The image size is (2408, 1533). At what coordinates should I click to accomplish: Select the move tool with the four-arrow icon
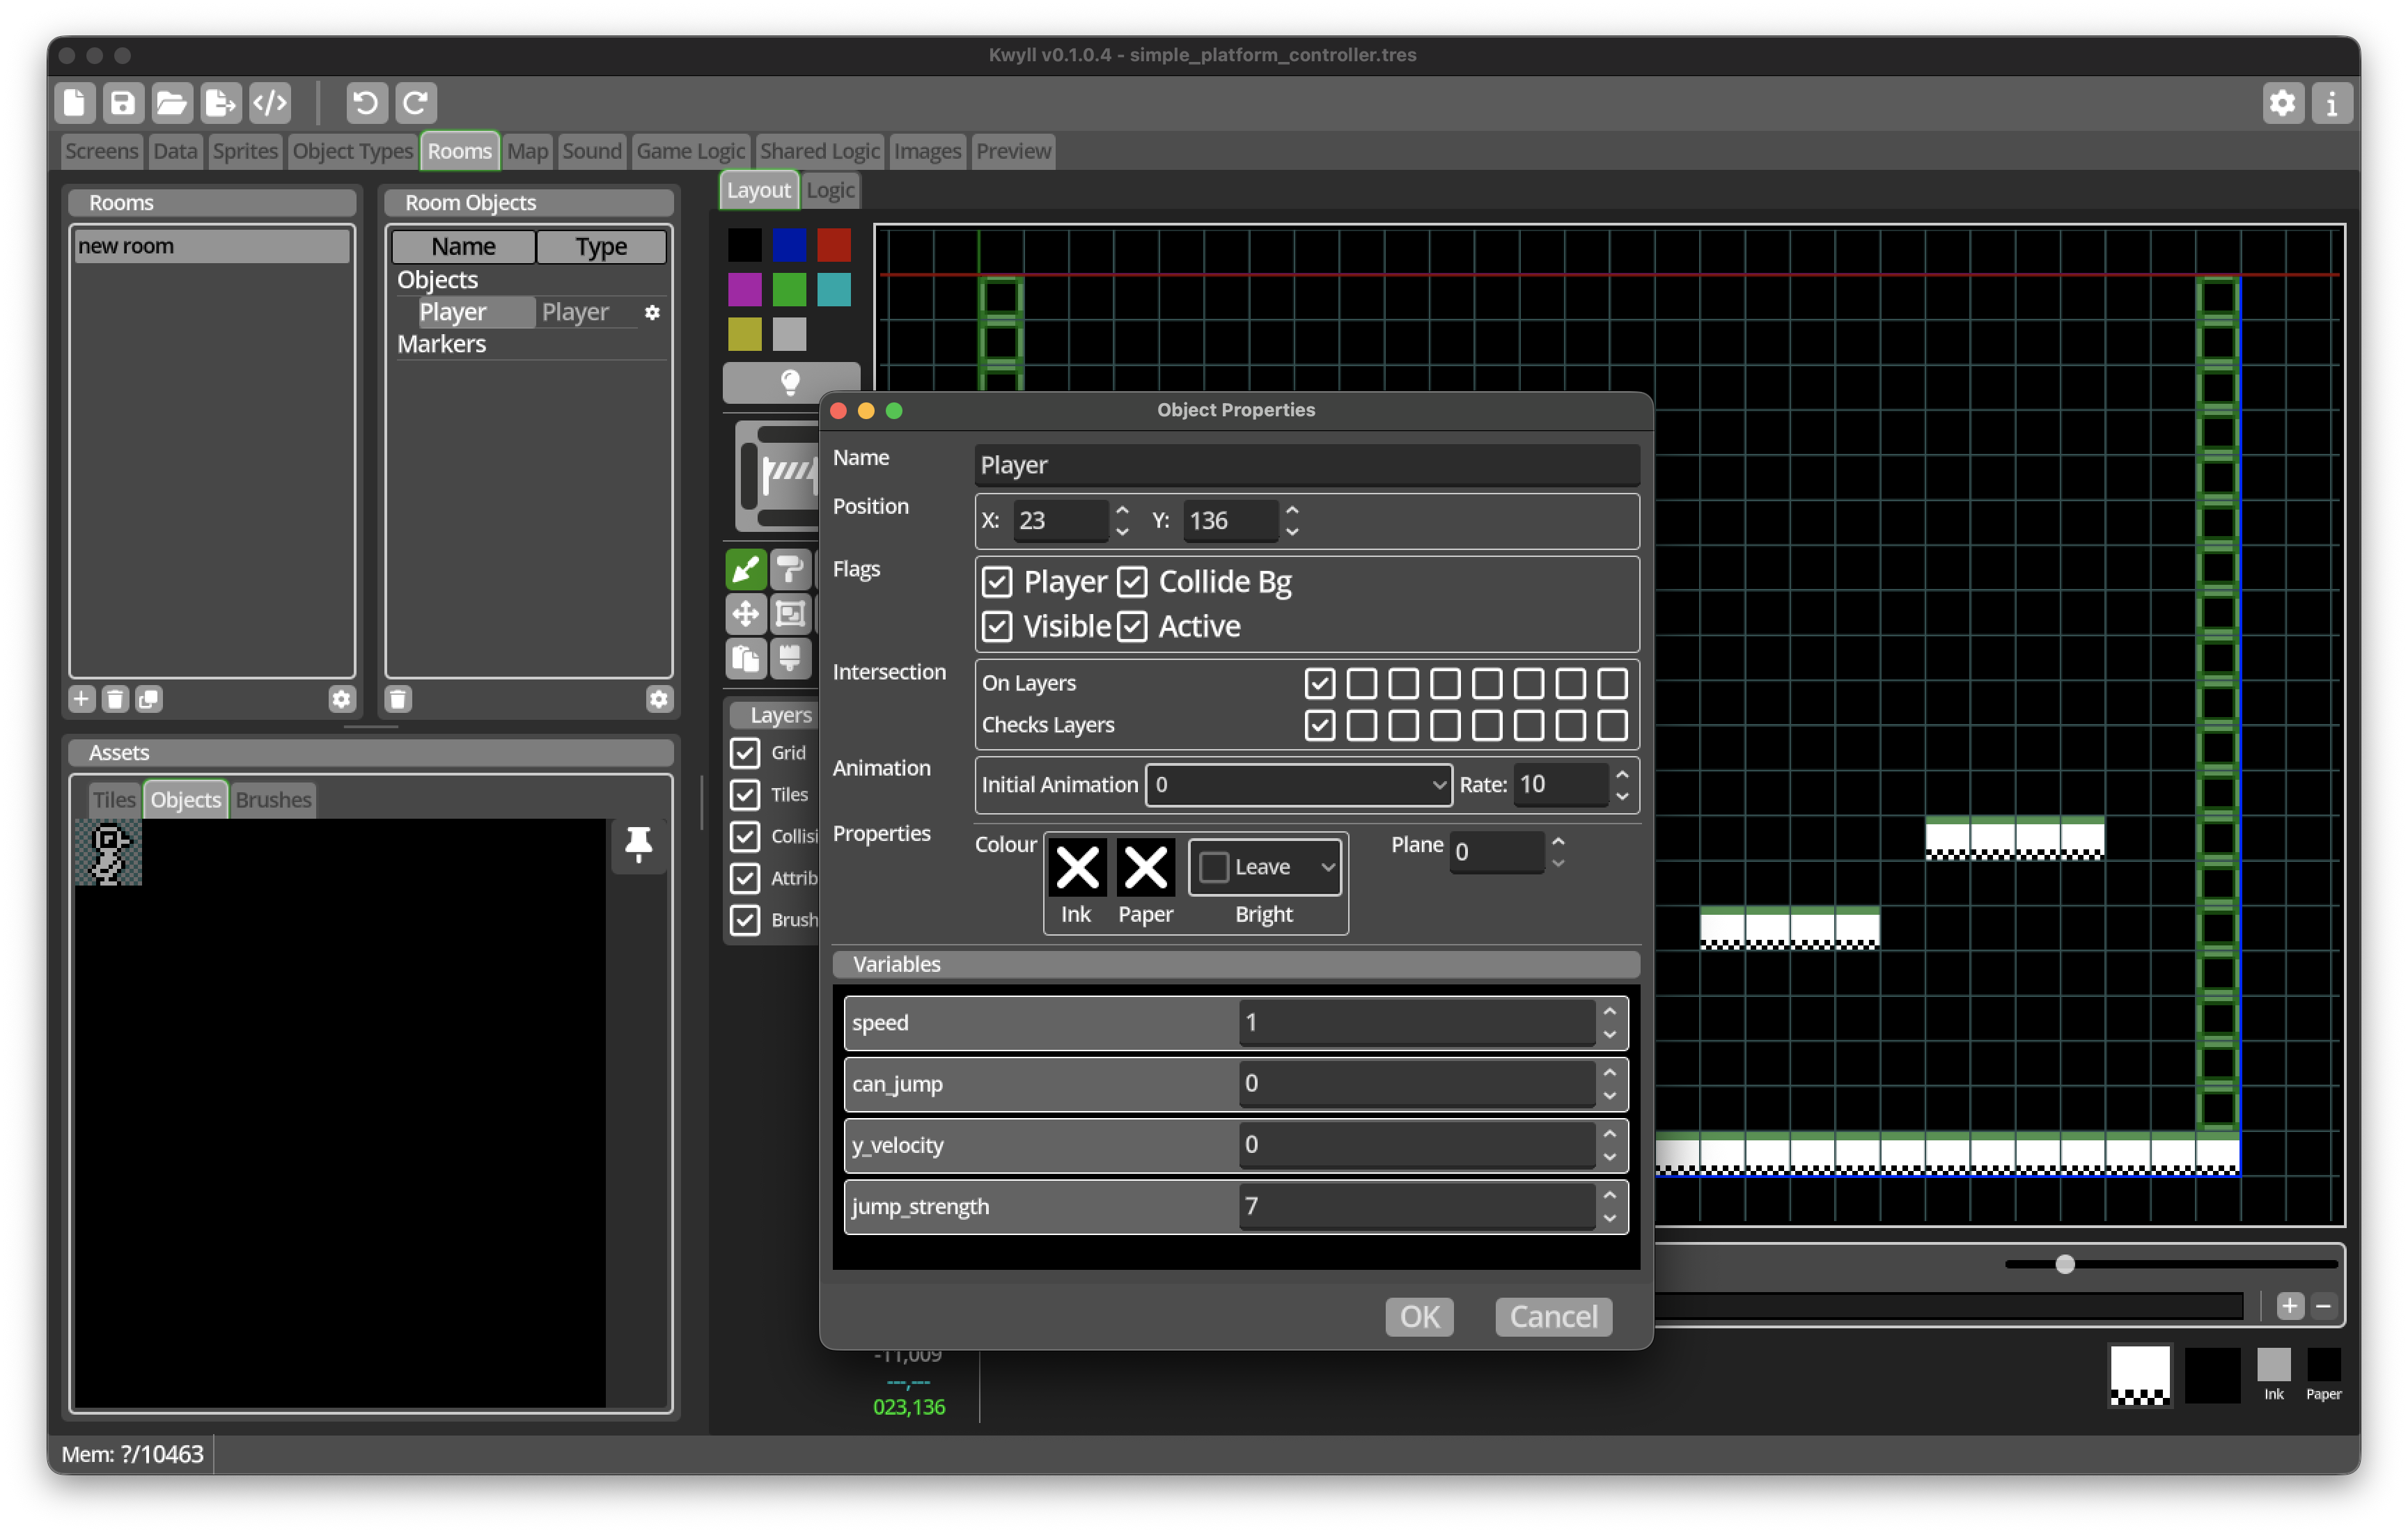click(x=745, y=614)
